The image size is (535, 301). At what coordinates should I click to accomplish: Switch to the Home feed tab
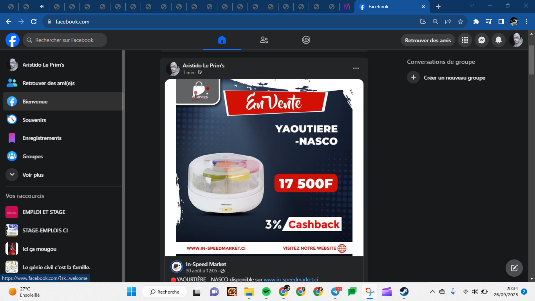tap(222, 40)
